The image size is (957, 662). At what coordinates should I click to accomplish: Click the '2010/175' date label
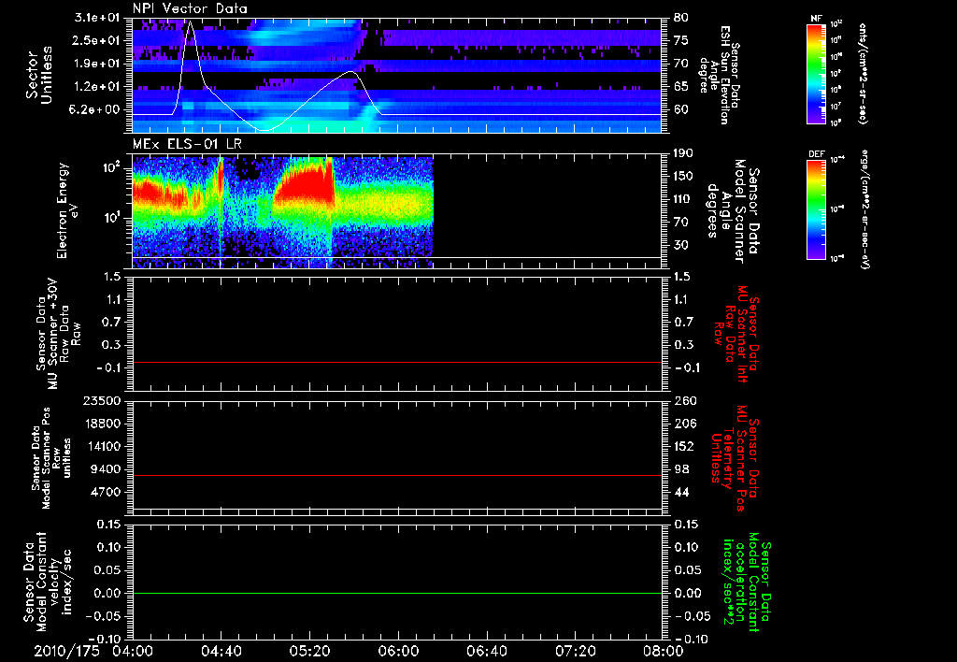point(66,651)
